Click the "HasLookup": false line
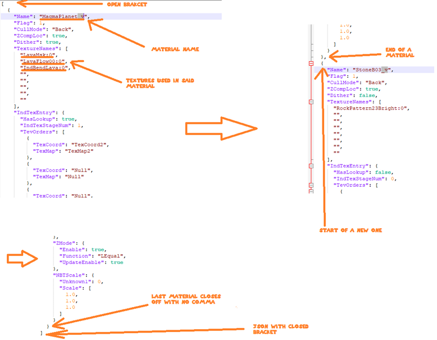Viewport: 437px width, 340px height. 363,172
